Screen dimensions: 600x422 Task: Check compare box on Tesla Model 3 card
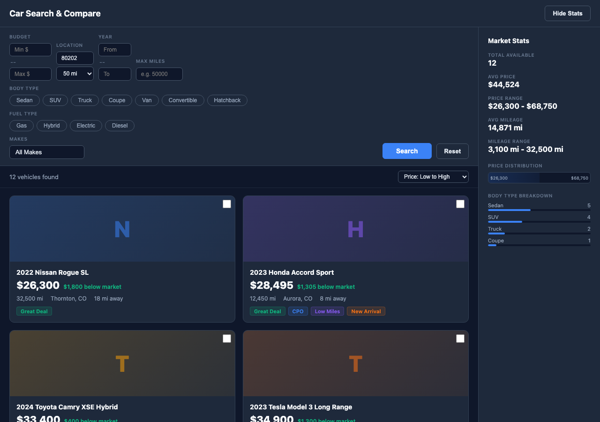click(x=460, y=339)
